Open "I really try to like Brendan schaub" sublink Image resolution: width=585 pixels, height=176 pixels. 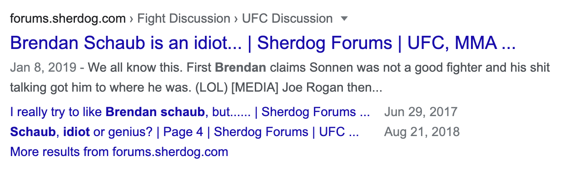tap(190, 112)
